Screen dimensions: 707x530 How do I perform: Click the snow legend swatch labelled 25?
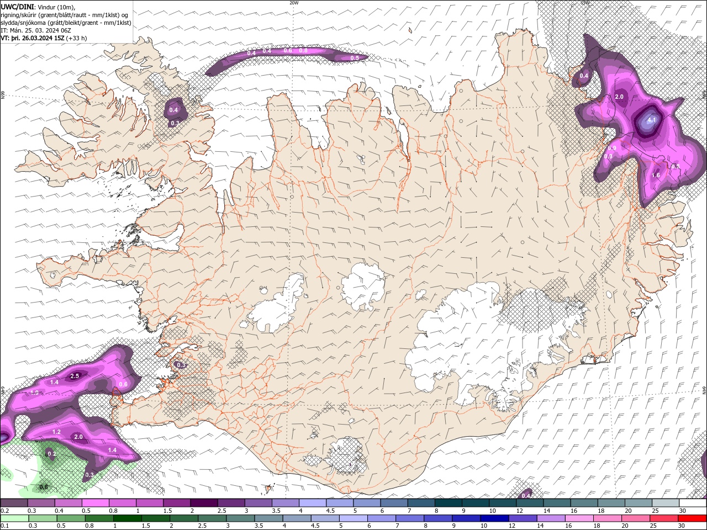click(664, 503)
